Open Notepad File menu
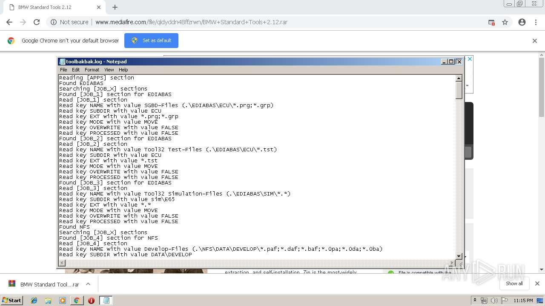Viewport: 545px width, 306px height. tap(63, 70)
